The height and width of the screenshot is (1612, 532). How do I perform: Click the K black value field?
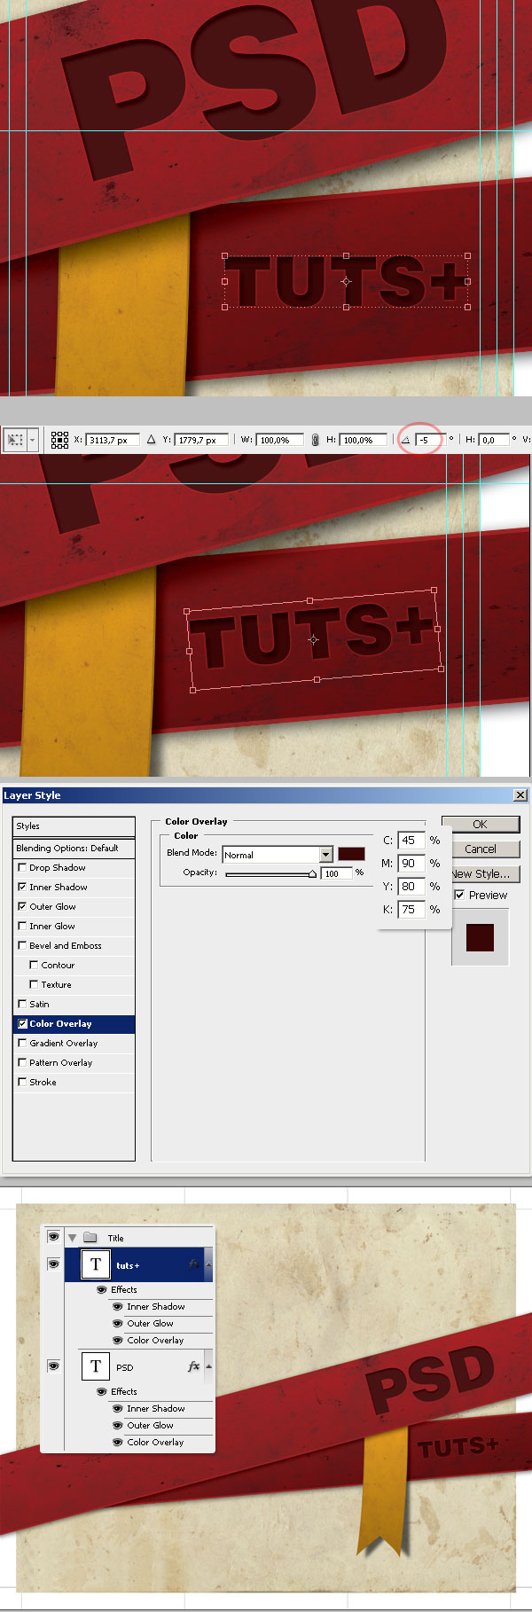[x=411, y=909]
